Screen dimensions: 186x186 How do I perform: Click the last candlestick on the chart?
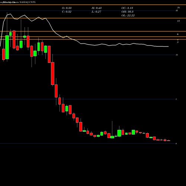169,141
